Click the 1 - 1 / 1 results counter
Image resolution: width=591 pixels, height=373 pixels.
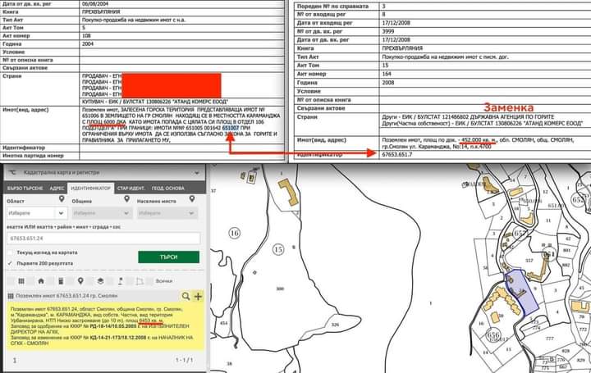(x=185, y=360)
